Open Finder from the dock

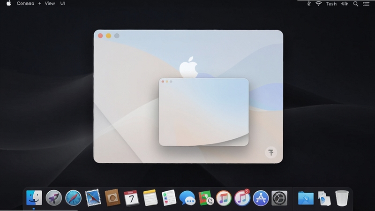point(34,198)
